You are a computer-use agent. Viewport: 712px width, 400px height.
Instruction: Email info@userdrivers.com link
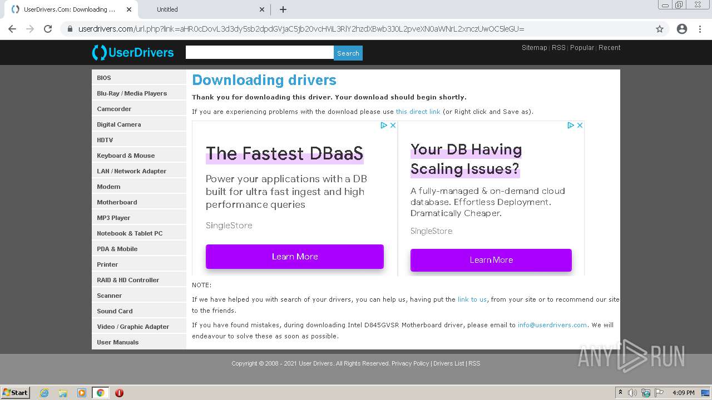[x=552, y=325]
